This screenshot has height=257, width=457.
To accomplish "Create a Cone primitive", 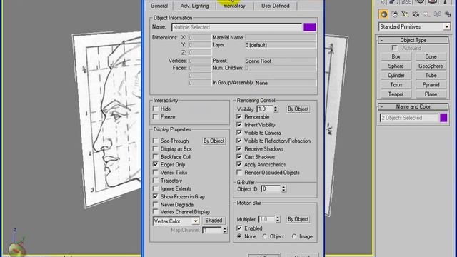I will [431, 56].
